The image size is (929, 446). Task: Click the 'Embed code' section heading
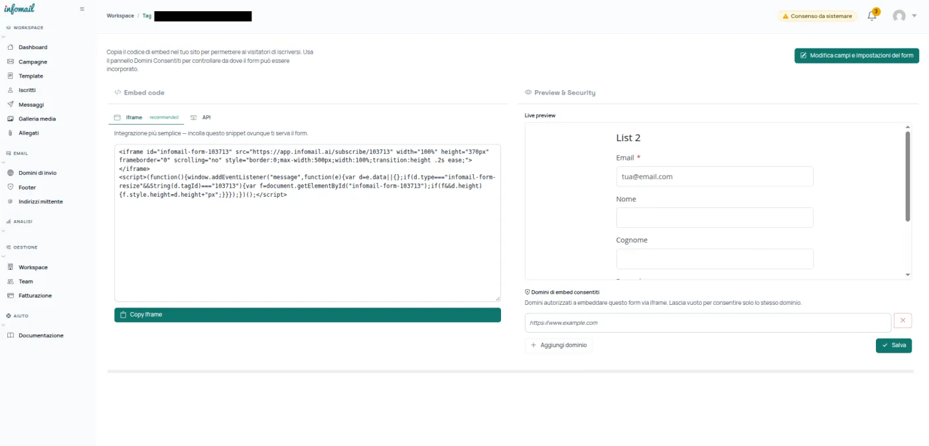(144, 93)
